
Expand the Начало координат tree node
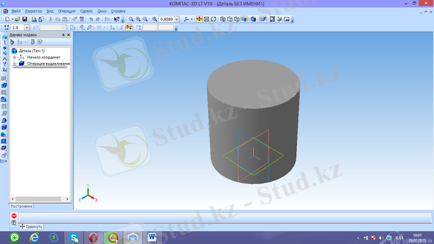click(14, 57)
